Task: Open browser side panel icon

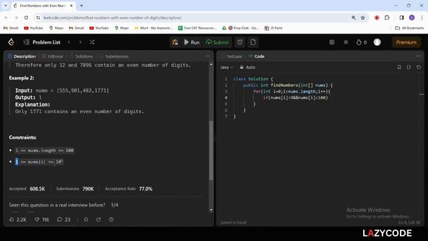Action: click(401, 18)
